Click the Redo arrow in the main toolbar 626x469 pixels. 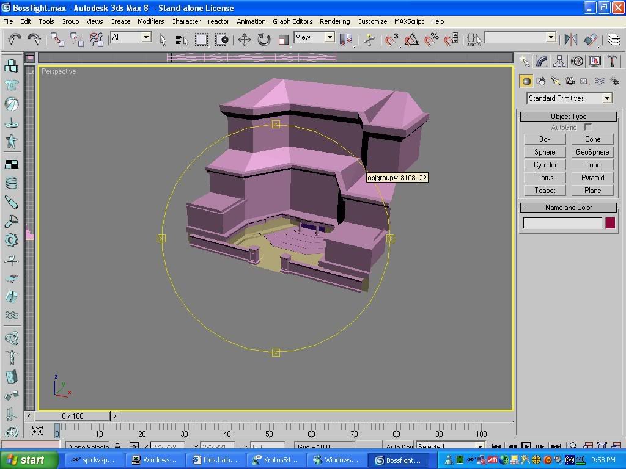34,39
